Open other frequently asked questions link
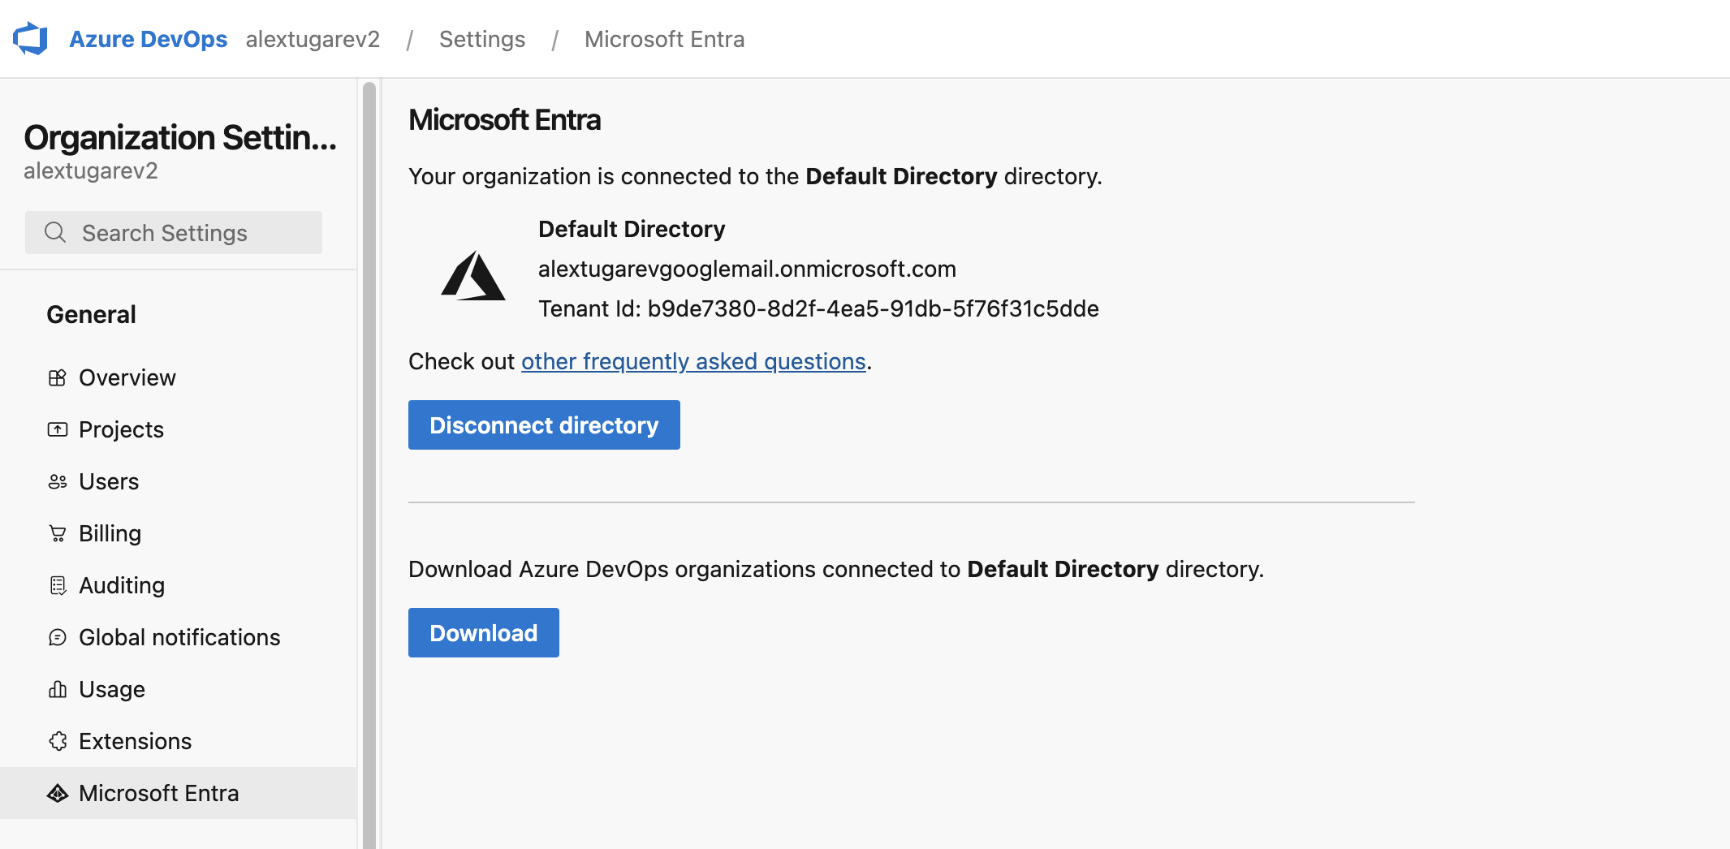The width and height of the screenshot is (1730, 849). point(693,362)
